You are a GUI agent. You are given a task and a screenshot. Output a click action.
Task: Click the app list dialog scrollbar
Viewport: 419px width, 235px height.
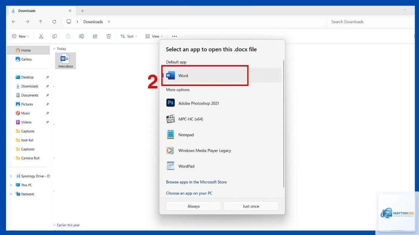tap(284, 123)
